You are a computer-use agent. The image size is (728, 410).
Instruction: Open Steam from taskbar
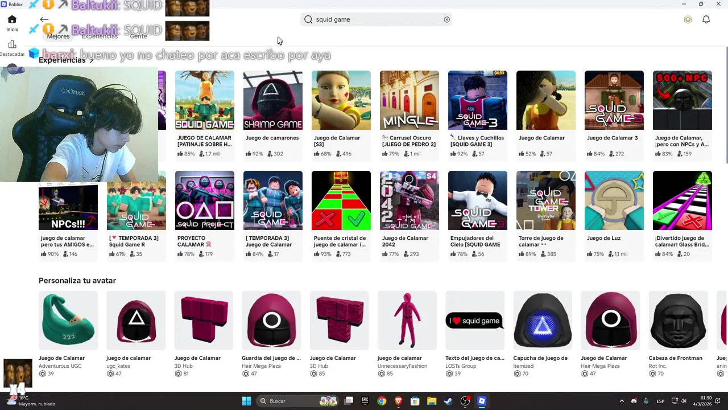[x=448, y=401]
